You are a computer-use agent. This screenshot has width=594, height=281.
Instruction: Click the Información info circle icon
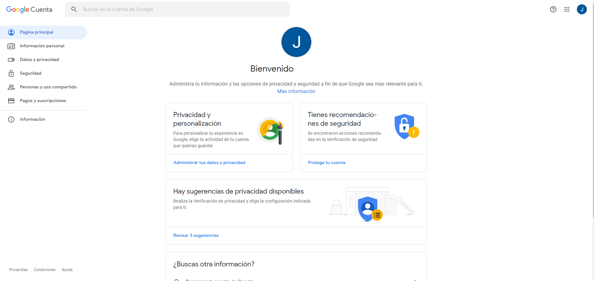11,119
